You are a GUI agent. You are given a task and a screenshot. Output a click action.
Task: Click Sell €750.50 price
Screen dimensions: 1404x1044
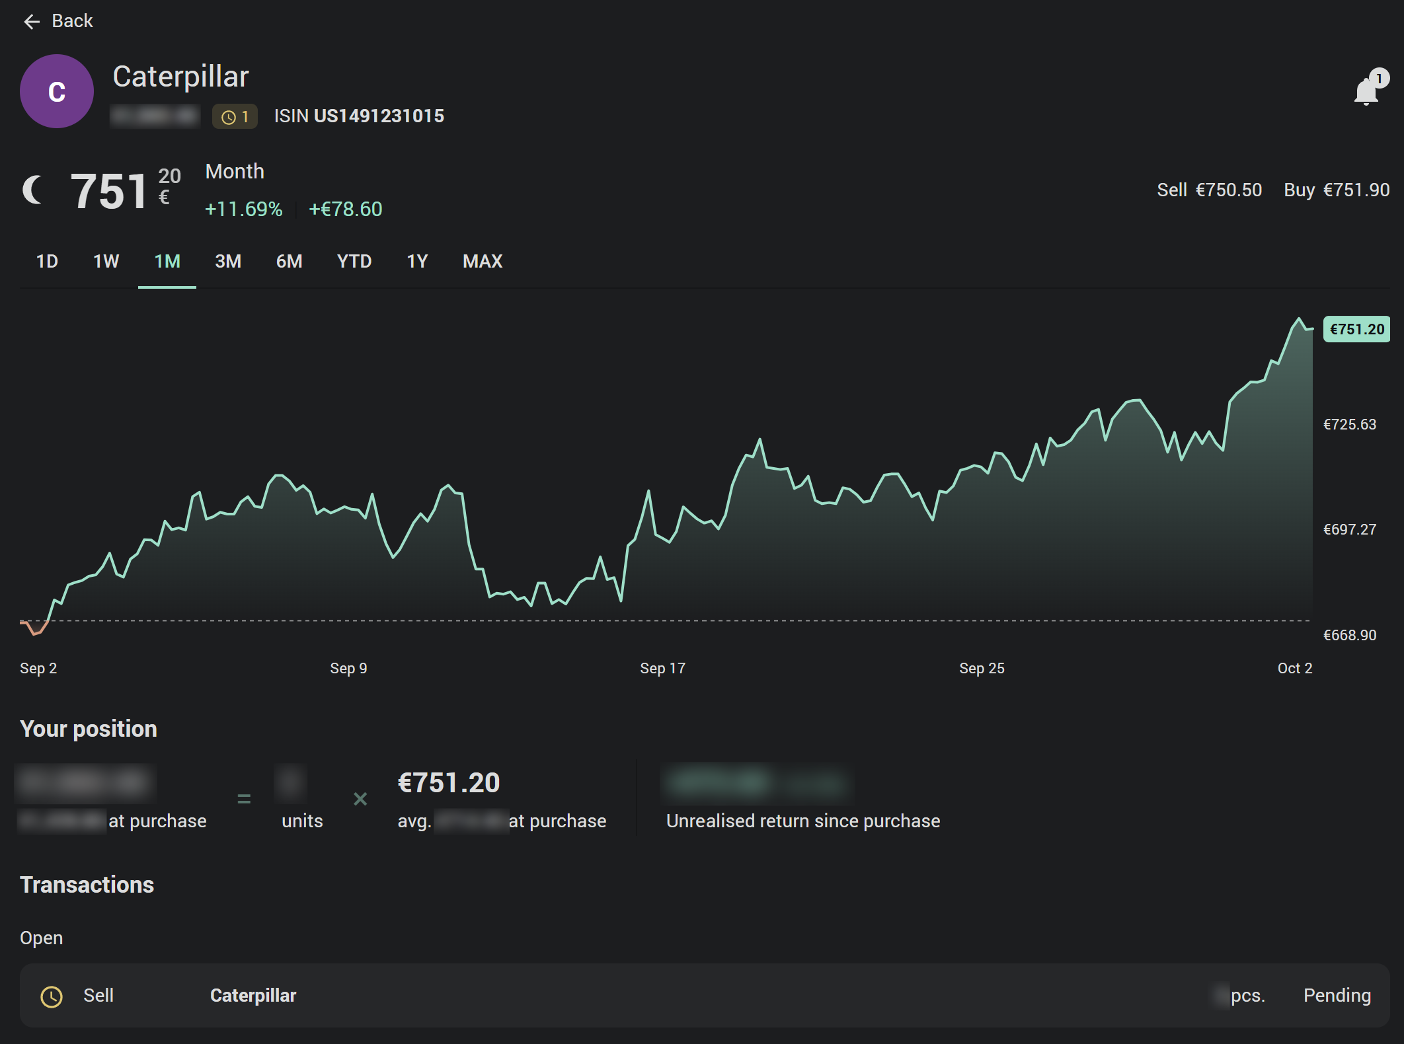point(1210,190)
